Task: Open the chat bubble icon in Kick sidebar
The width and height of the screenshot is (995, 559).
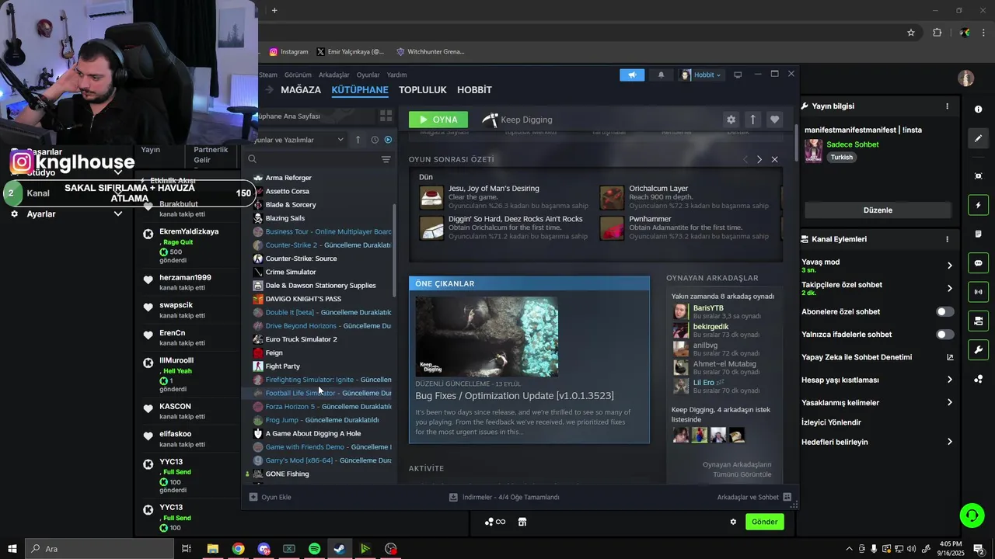Action: tap(978, 263)
